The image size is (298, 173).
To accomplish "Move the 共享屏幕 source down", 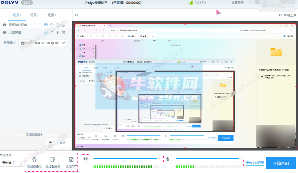I will coord(58,33).
